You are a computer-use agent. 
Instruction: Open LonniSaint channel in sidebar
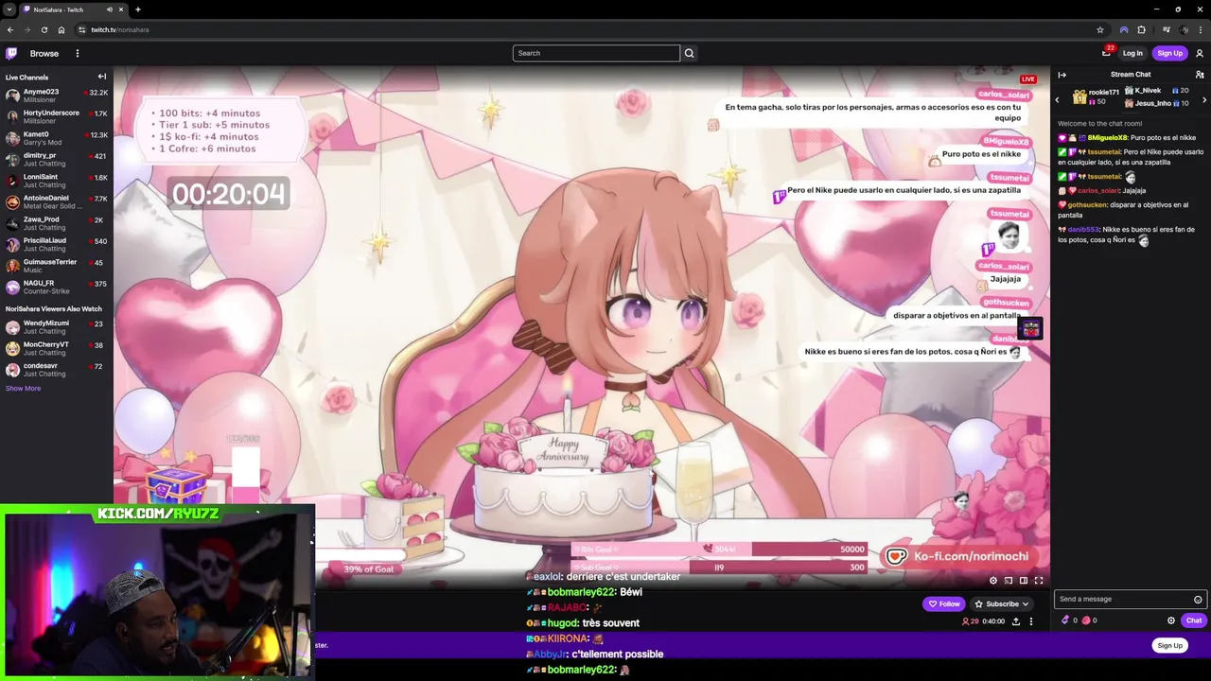click(57, 181)
